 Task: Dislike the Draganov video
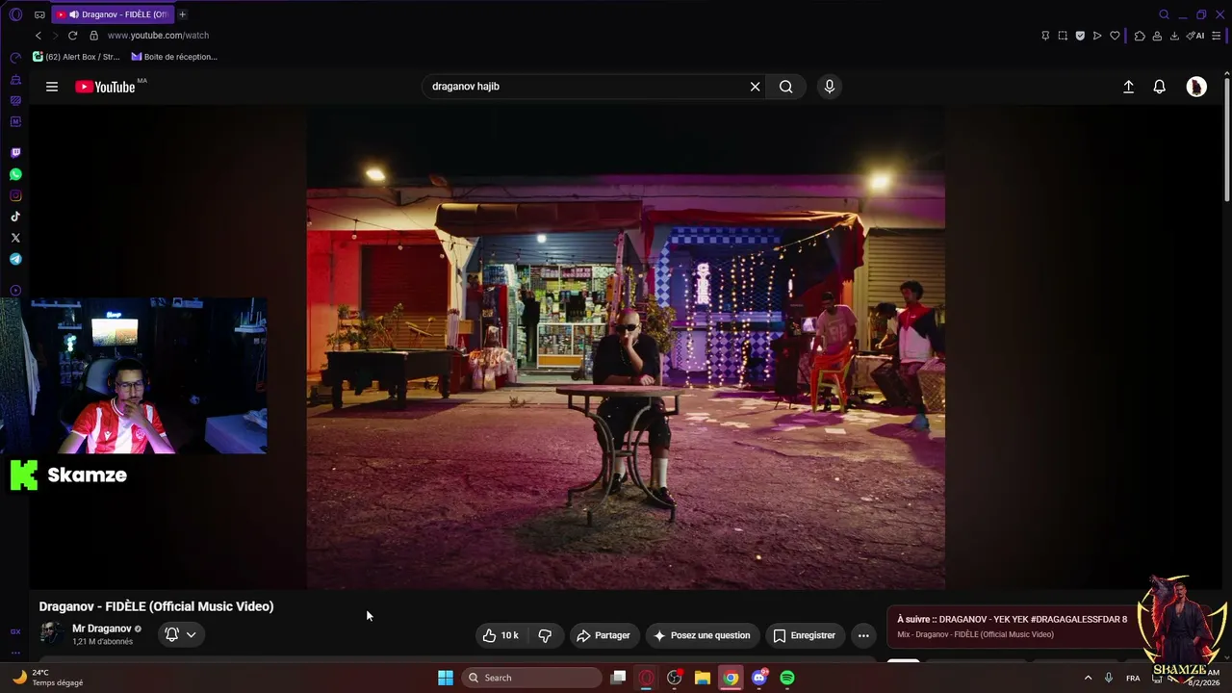pos(545,635)
